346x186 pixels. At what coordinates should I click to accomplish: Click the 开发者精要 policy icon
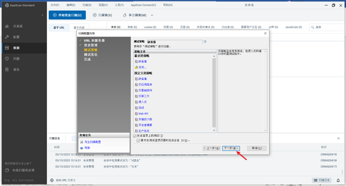[136, 125]
